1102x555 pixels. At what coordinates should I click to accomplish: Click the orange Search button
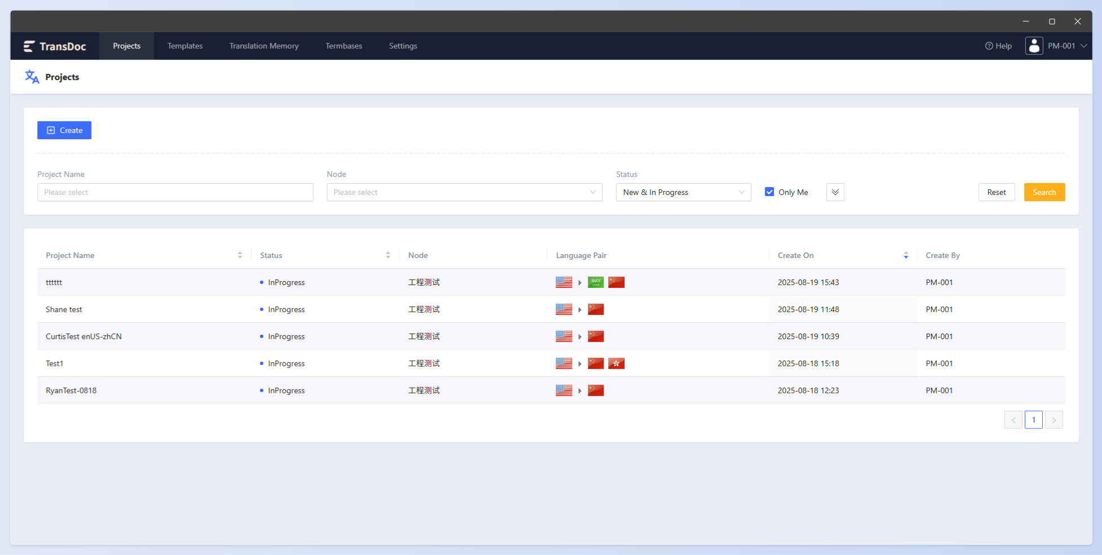pyautogui.click(x=1044, y=192)
